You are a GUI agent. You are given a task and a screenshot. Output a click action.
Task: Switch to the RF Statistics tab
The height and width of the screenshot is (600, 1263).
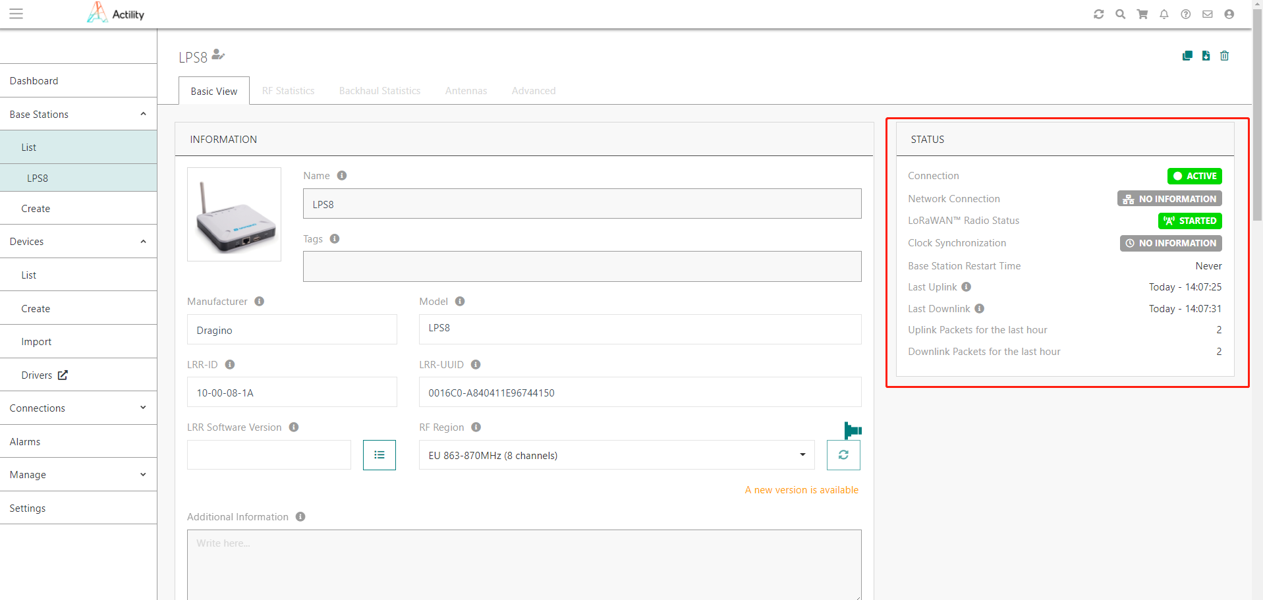click(x=288, y=91)
